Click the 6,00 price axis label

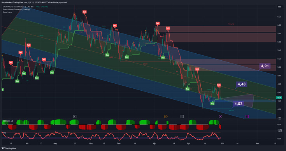(x=279, y=25)
